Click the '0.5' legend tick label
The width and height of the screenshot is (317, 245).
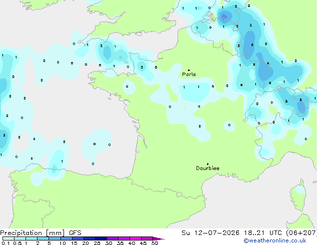pyautogui.click(x=17, y=243)
